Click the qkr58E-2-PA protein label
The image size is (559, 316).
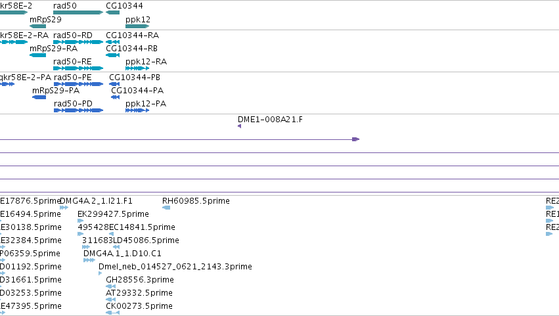point(26,78)
